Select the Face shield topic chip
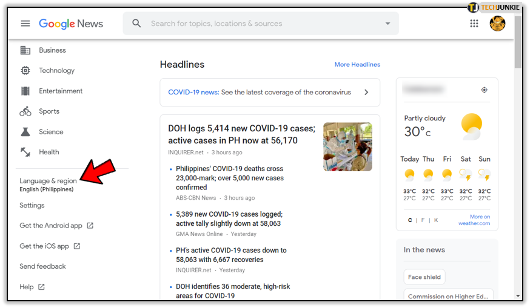 (x=424, y=277)
